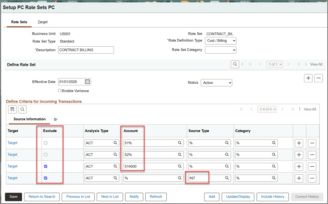Delete the 52% account criteria row

pyautogui.click(x=312, y=155)
